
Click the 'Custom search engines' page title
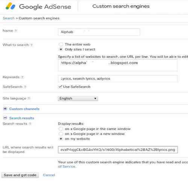(x=121, y=6)
